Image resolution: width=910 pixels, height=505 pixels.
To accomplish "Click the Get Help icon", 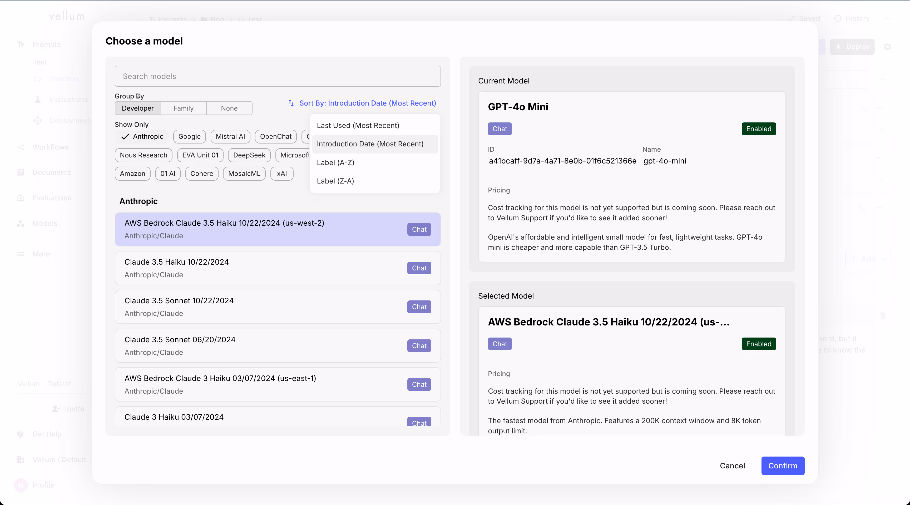I will (x=21, y=434).
